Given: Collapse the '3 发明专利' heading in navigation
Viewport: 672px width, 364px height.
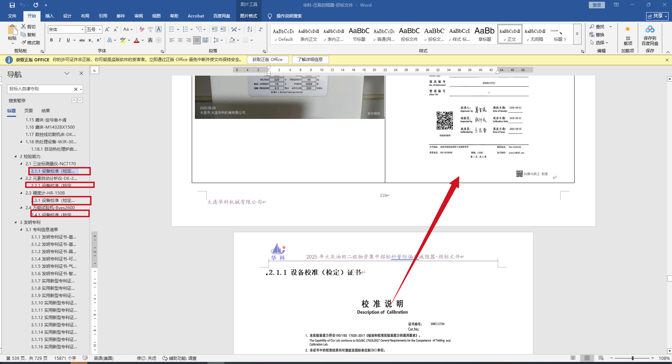Looking at the screenshot, I should (x=15, y=222).
